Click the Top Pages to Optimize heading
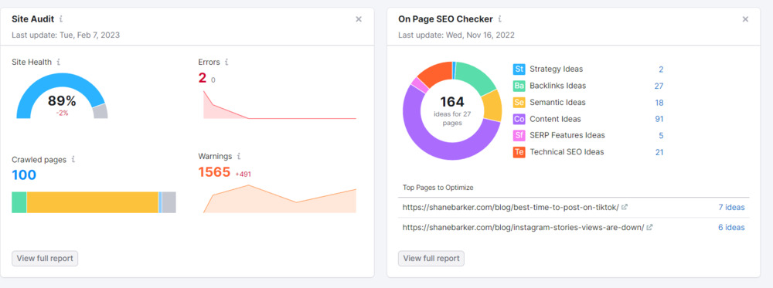This screenshot has width=773, height=288. (x=438, y=188)
